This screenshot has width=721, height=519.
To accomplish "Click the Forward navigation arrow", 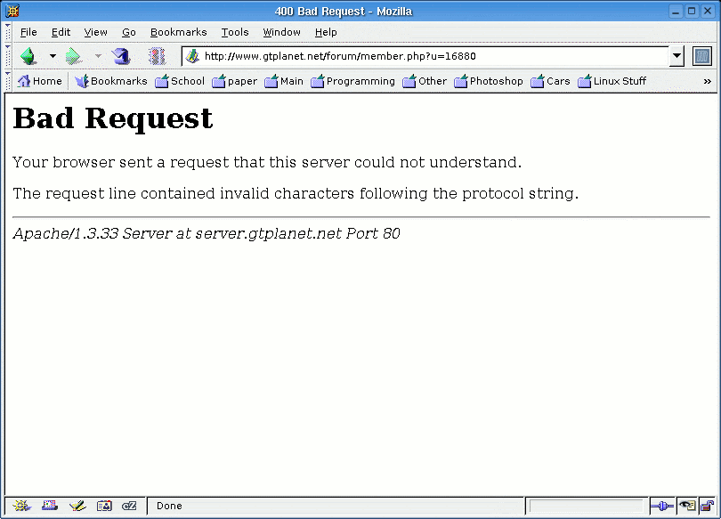I will click(74, 56).
